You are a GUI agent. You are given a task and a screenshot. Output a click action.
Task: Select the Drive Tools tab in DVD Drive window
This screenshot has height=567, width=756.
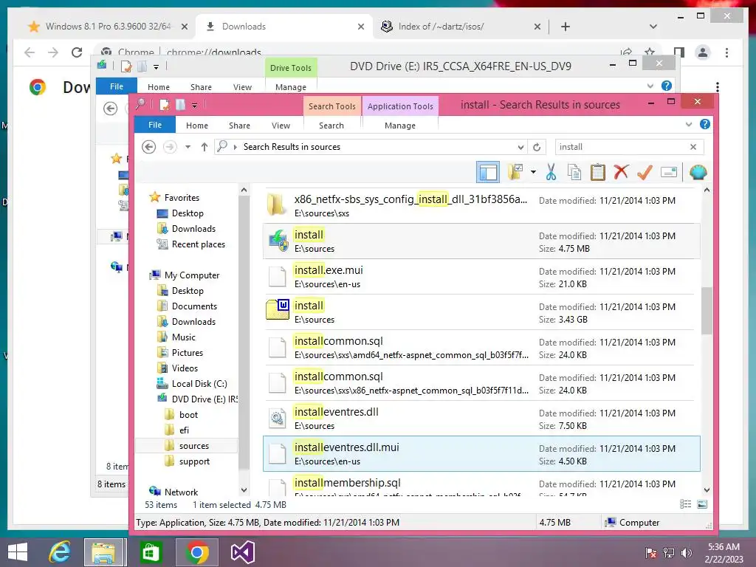pos(290,68)
